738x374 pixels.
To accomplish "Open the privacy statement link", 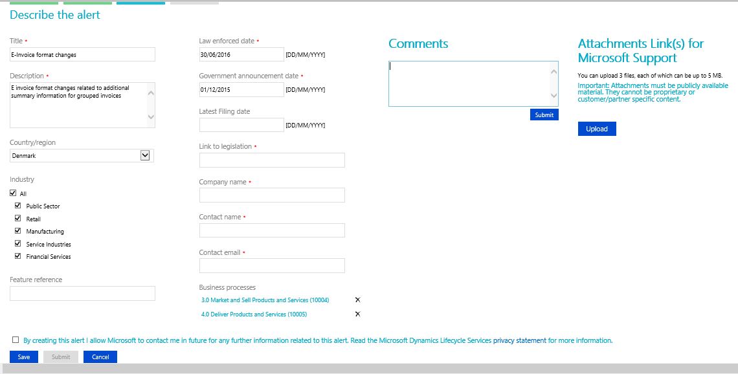I will (519, 340).
